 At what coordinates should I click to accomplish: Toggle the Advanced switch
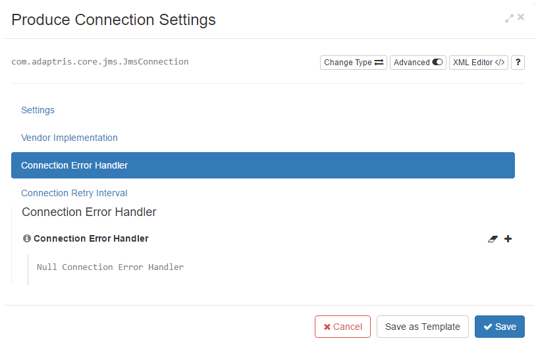[x=418, y=63]
